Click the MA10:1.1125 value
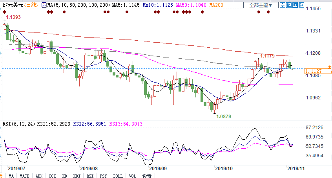 click(x=158, y=5)
